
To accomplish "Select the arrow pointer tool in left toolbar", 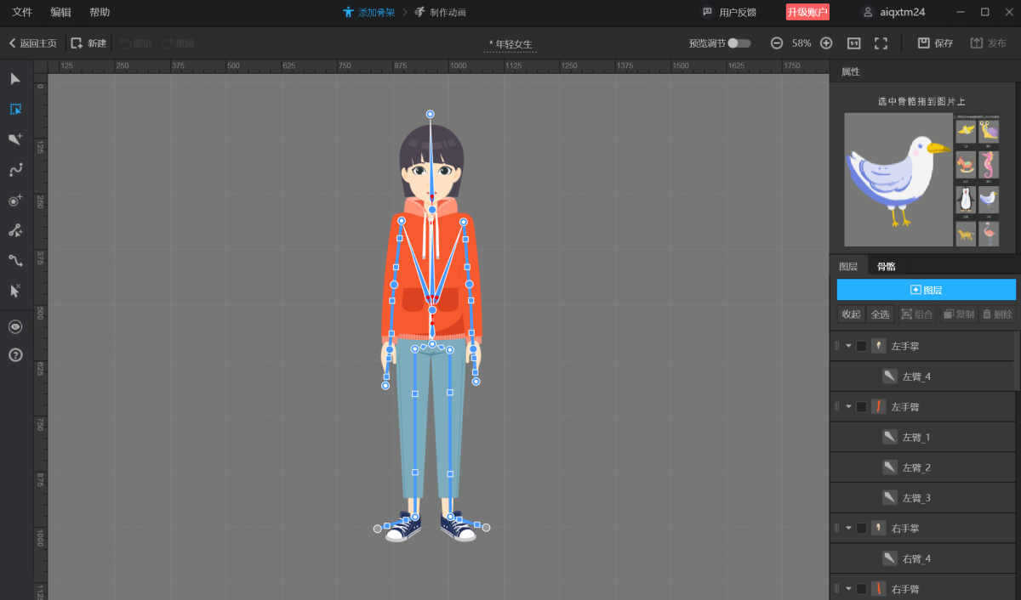I will (x=15, y=79).
